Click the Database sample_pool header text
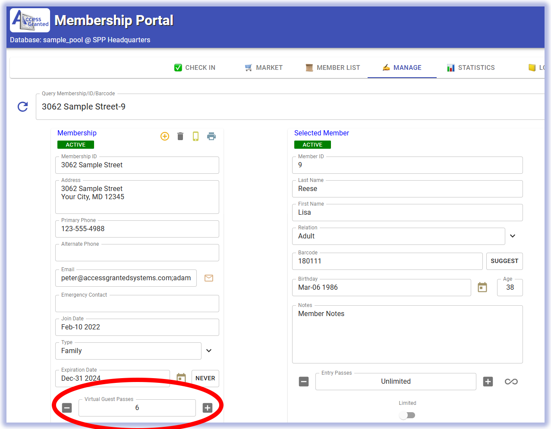Screen dimensions: 551x429 pos(80,40)
